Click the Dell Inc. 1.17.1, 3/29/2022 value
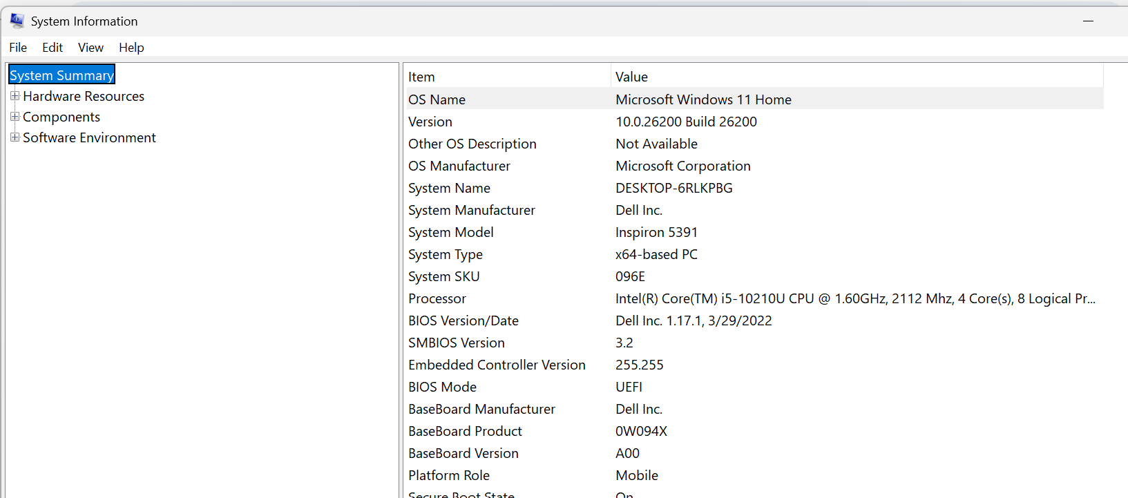The height and width of the screenshot is (498, 1128). (x=694, y=320)
